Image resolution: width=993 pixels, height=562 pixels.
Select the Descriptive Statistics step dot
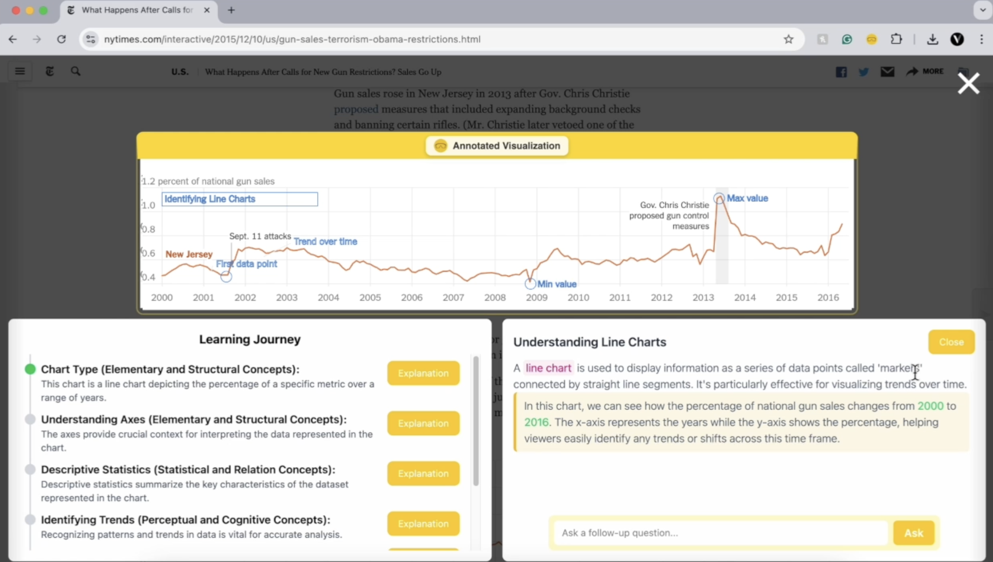click(x=30, y=469)
